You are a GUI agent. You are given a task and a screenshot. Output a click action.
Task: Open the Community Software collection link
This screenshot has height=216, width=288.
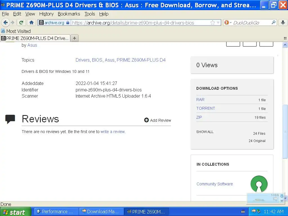[x=215, y=184]
